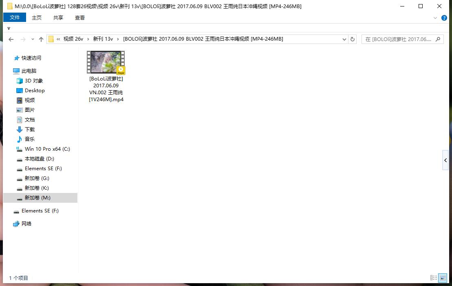Switch to the 查看 ribbon tab
Viewport: 452px width, 286px height.
(80, 17)
